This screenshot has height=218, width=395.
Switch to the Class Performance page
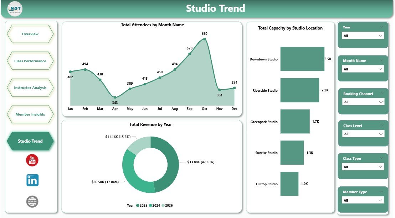point(30,61)
